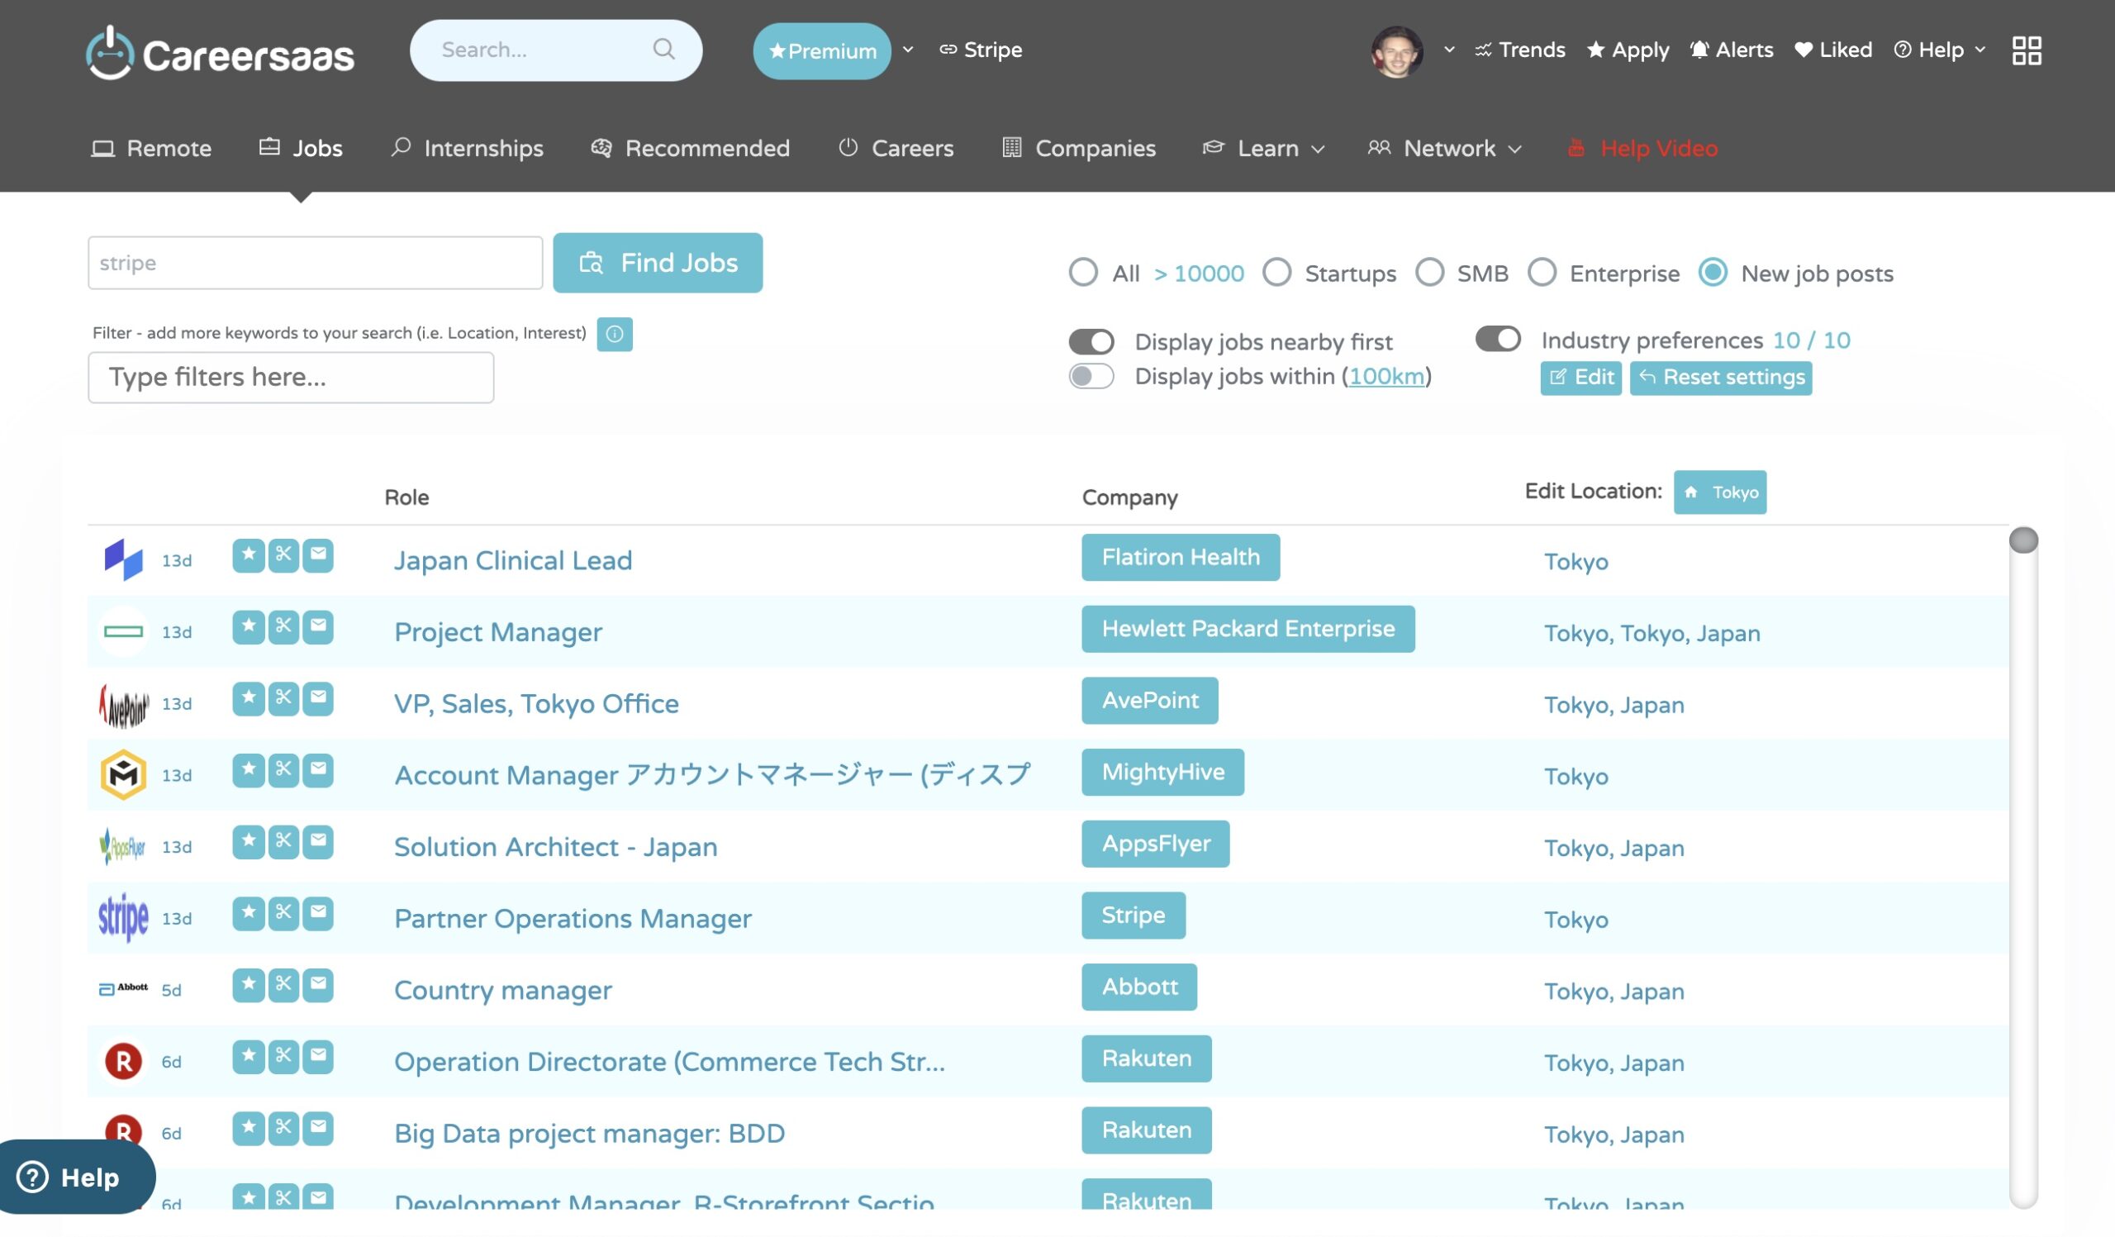The height and width of the screenshot is (1237, 2115).
Task: Toggle Display jobs within 100km switch
Action: coord(1091,376)
